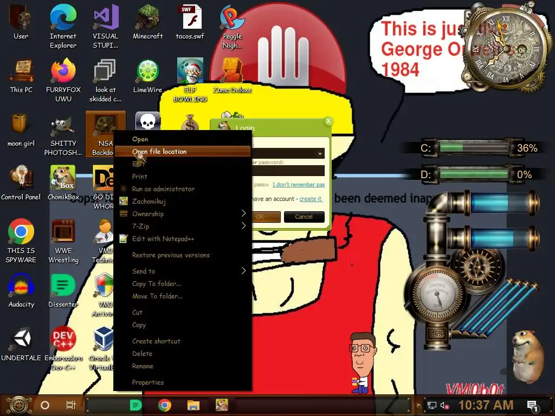Select Open file location menu entry

click(183, 152)
